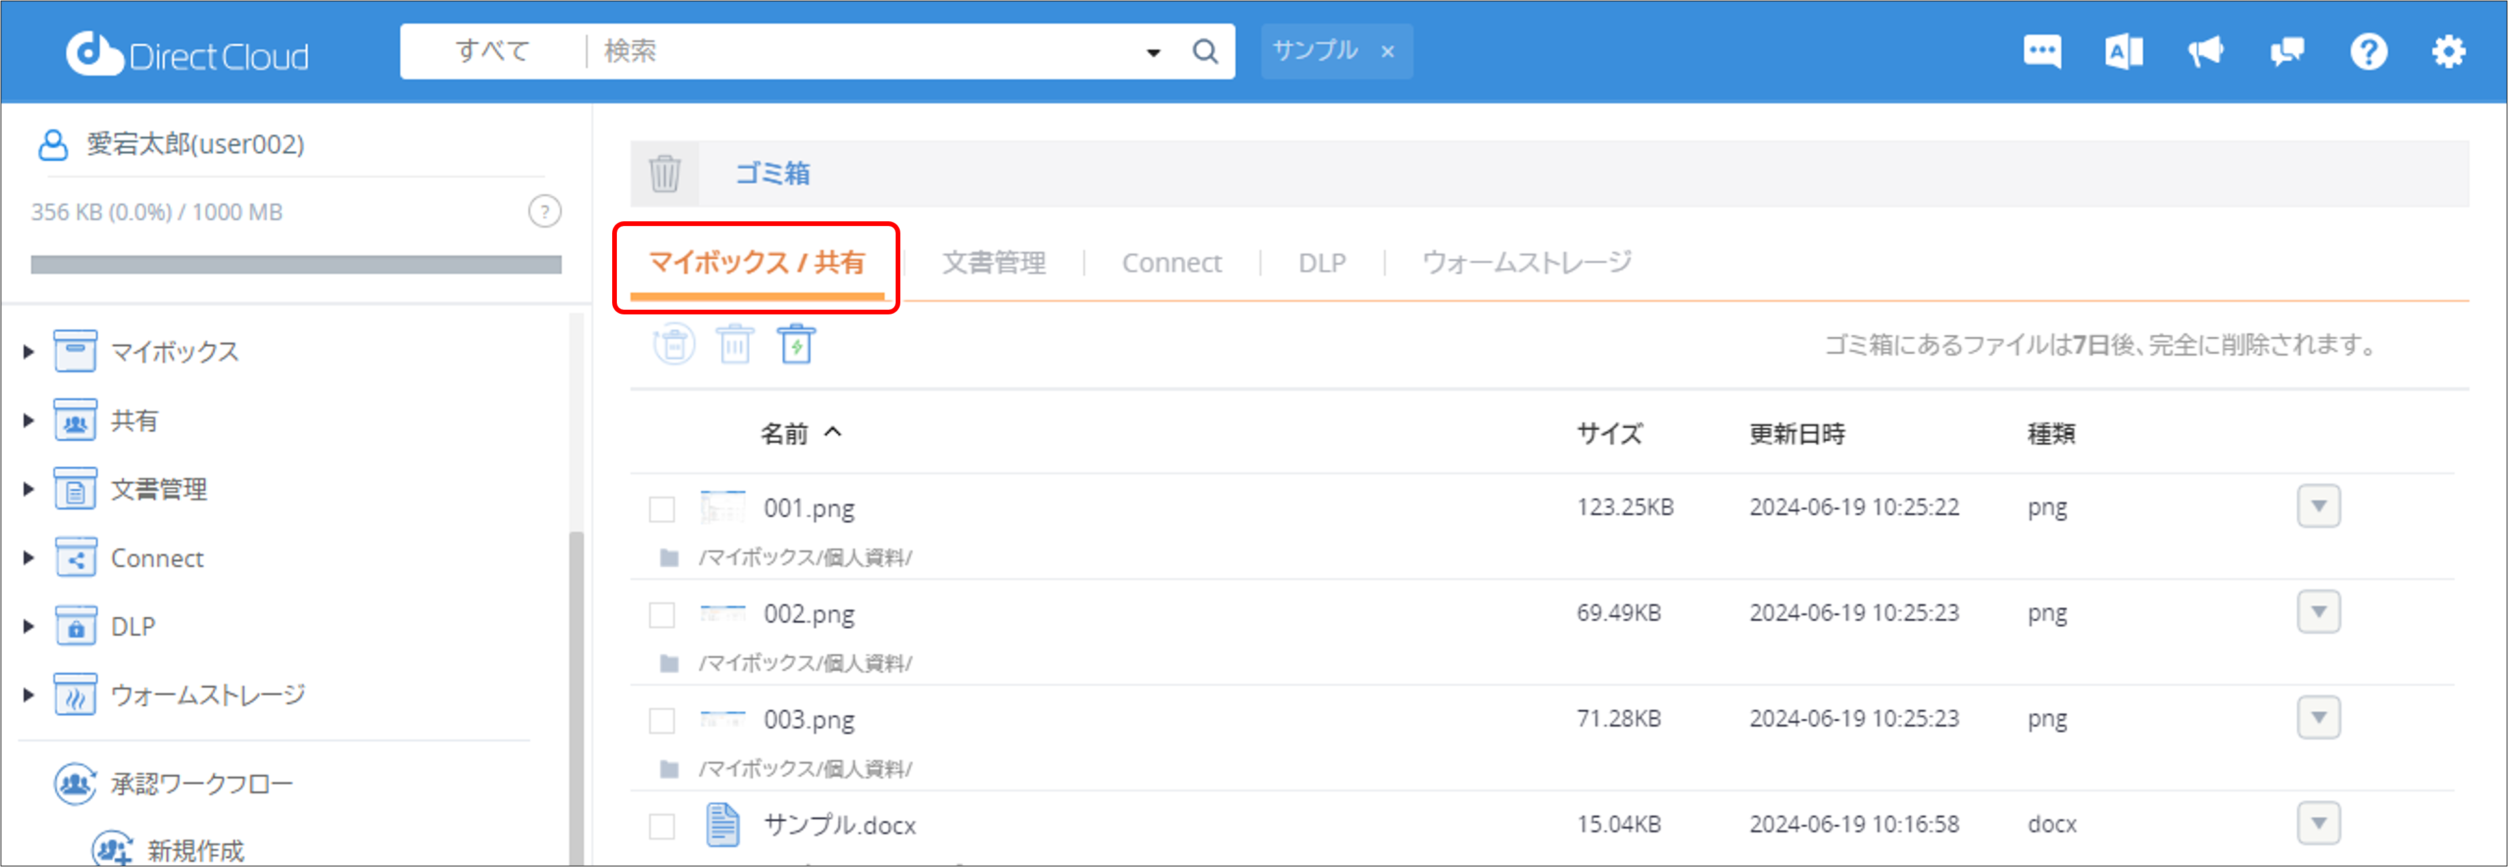The height and width of the screenshot is (867, 2508).
Task: Open the announcements megaphone icon
Action: (2205, 51)
